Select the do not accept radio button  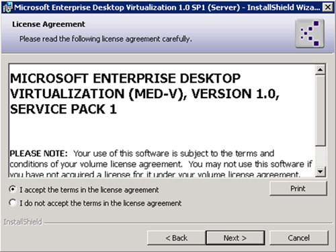click(x=13, y=203)
